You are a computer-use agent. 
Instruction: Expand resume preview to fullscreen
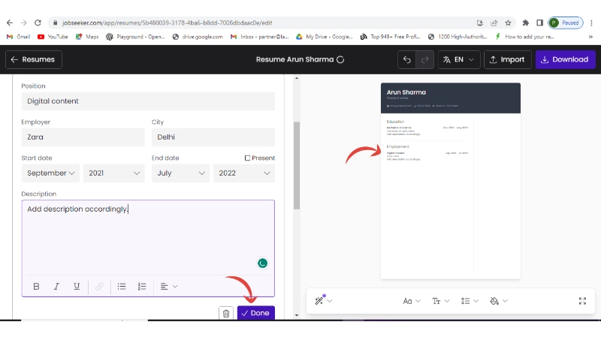coord(582,301)
